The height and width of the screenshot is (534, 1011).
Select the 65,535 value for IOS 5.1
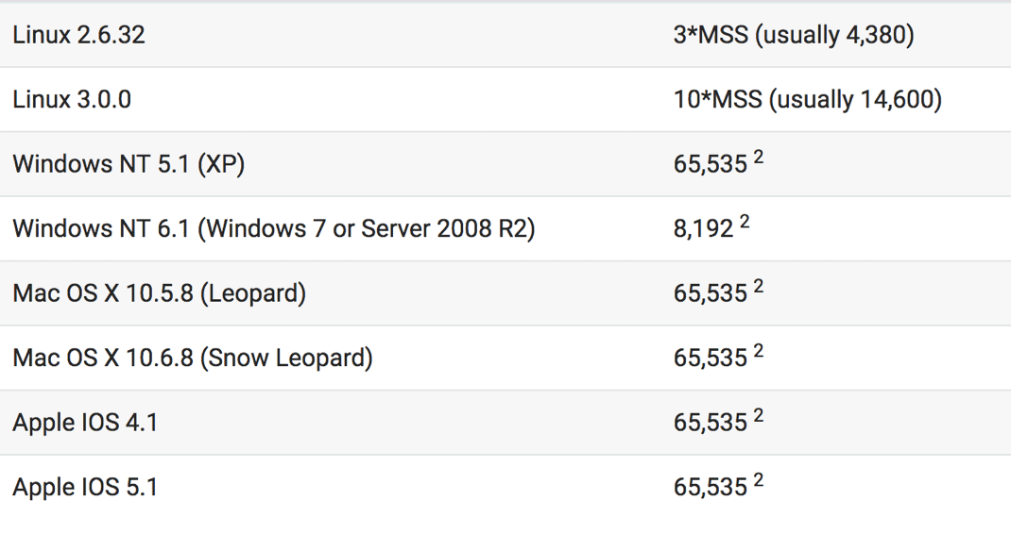(x=710, y=488)
